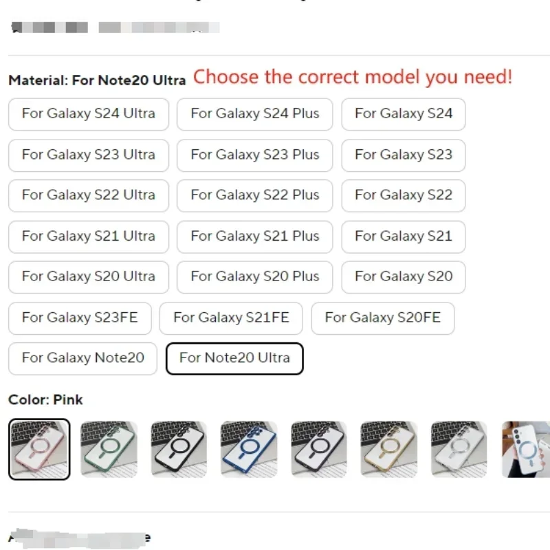This screenshot has width=550, height=550.
Task: Pick the For Galaxy S20 option
Action: click(x=404, y=277)
